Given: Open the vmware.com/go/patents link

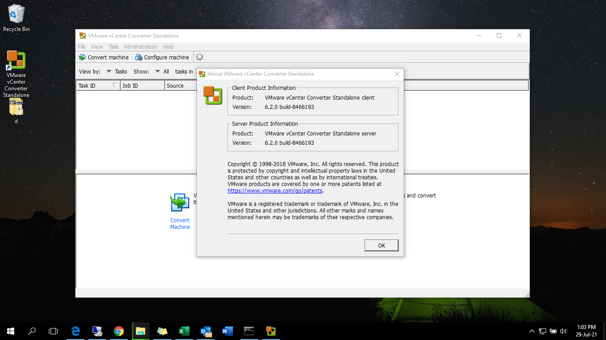Looking at the screenshot, I should click(275, 191).
